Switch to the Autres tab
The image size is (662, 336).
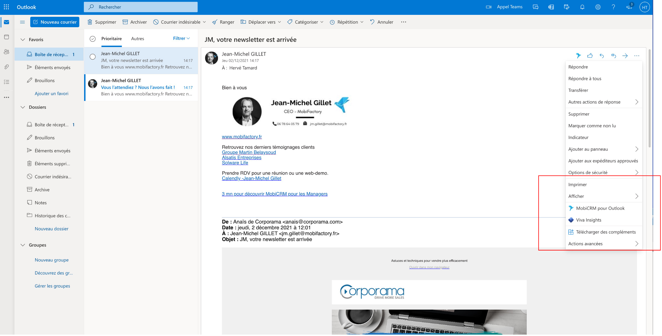click(x=137, y=39)
